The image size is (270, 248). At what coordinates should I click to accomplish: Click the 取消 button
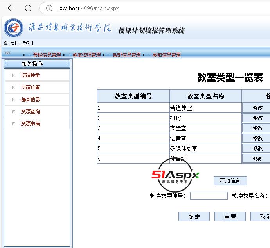click(x=260, y=216)
